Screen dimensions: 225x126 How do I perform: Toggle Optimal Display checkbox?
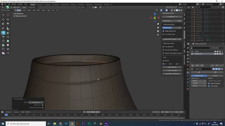[x=209, y=83]
